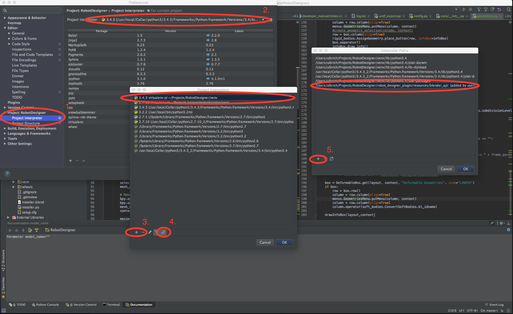This screenshot has height=314, width=513.
Task: Click the show history toolbar icon
Action: pyautogui.click(x=492, y=9)
